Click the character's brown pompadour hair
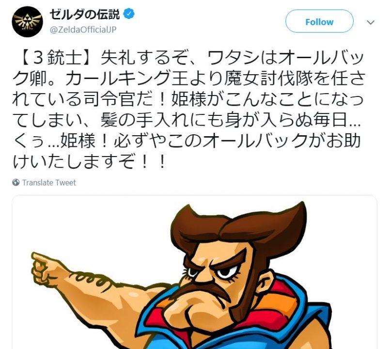 point(239,226)
